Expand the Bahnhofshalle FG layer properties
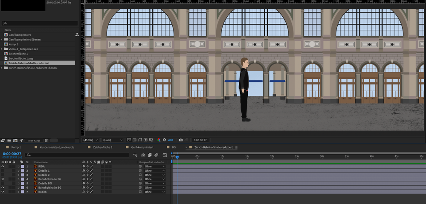The width and height of the screenshot is (426, 204). [x=19, y=179]
